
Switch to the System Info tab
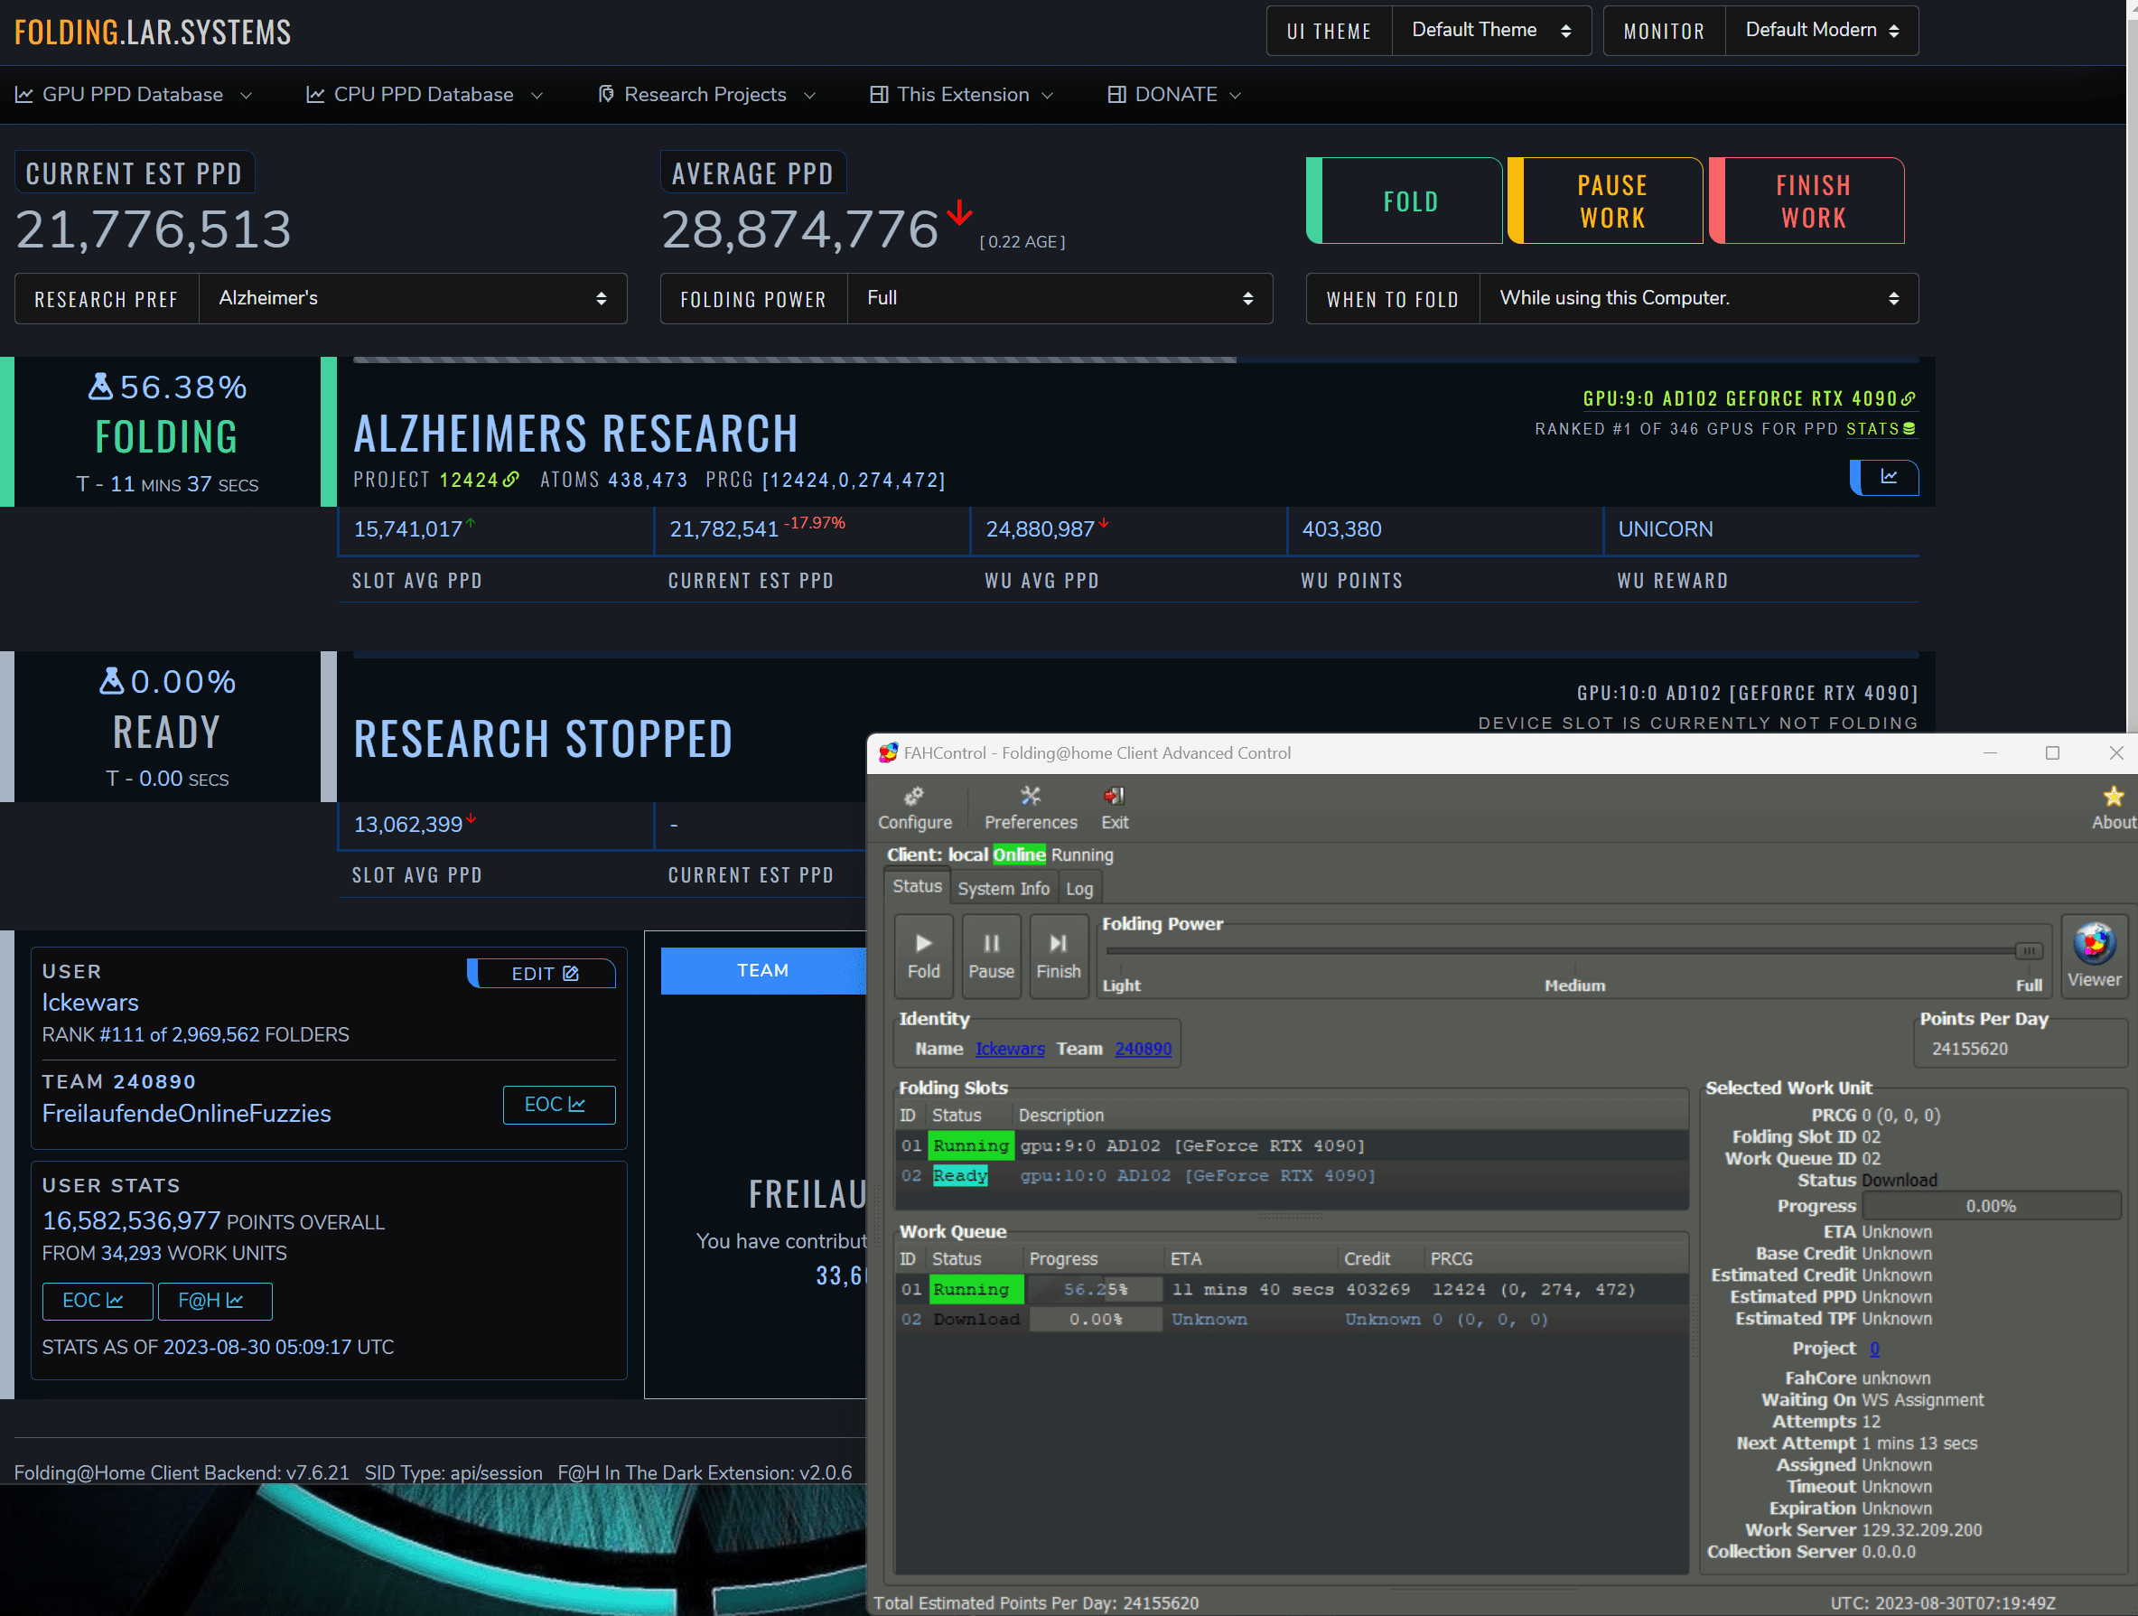pyautogui.click(x=1003, y=888)
